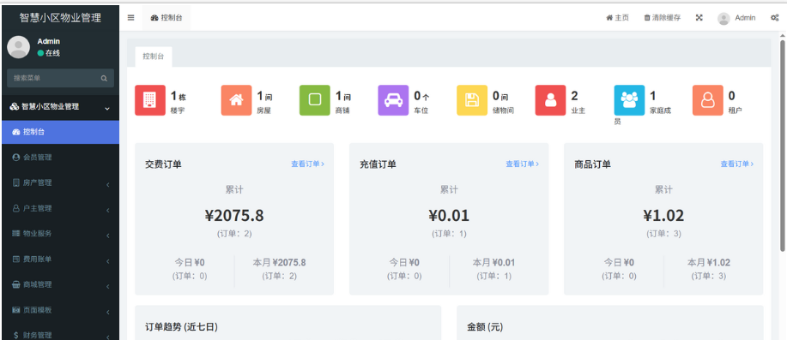Click the 户主管理 person icon in sidebar
Screen dimensions: 787x340
(16, 208)
